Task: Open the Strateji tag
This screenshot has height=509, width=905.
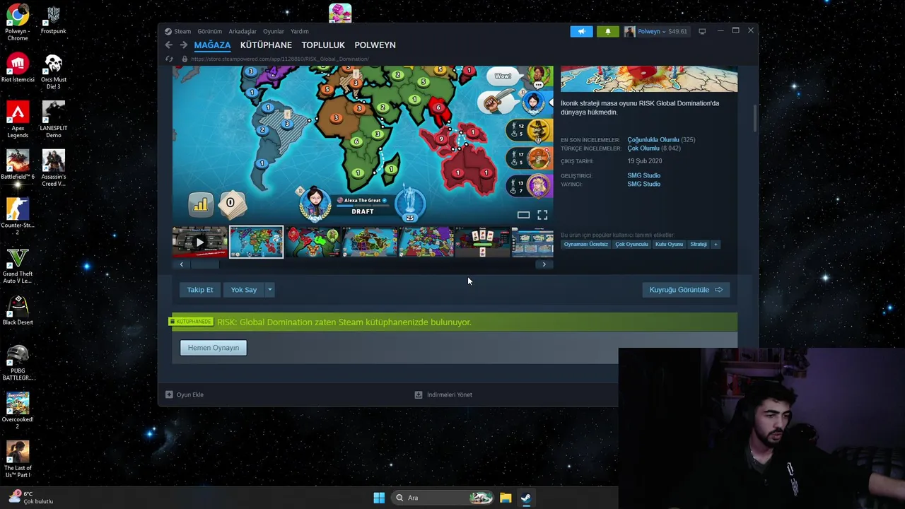Action: (699, 245)
